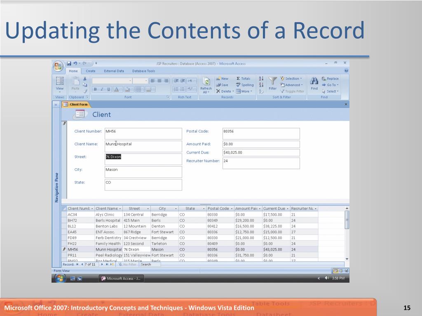Apply bullet list in Rich Text group

tap(183, 89)
